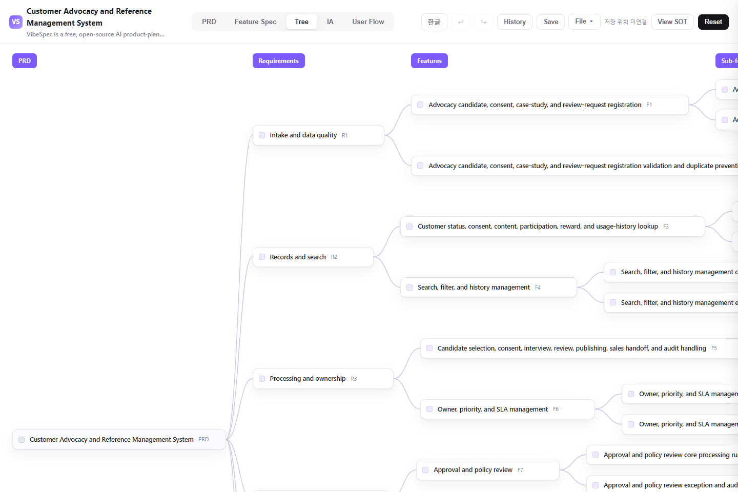The height and width of the screenshot is (492, 738).
Task: Click the Customer Advocacy project title
Action: pyautogui.click(x=89, y=17)
